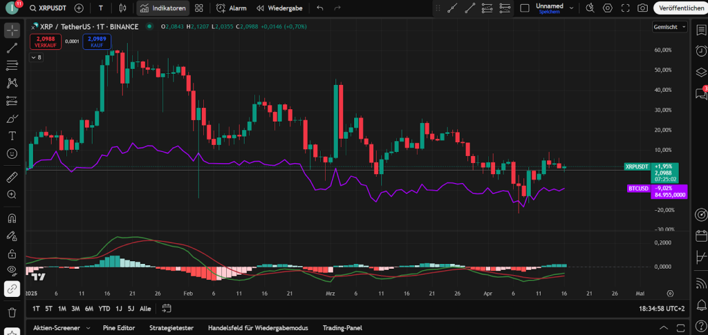This screenshot has height=335, width=708.
Task: Select the text annotation tool
Action: tap(12, 135)
